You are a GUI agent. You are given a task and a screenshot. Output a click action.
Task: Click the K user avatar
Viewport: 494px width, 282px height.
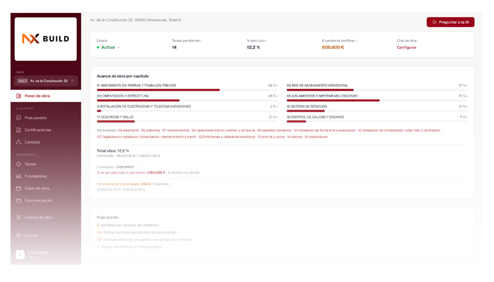pos(20,254)
